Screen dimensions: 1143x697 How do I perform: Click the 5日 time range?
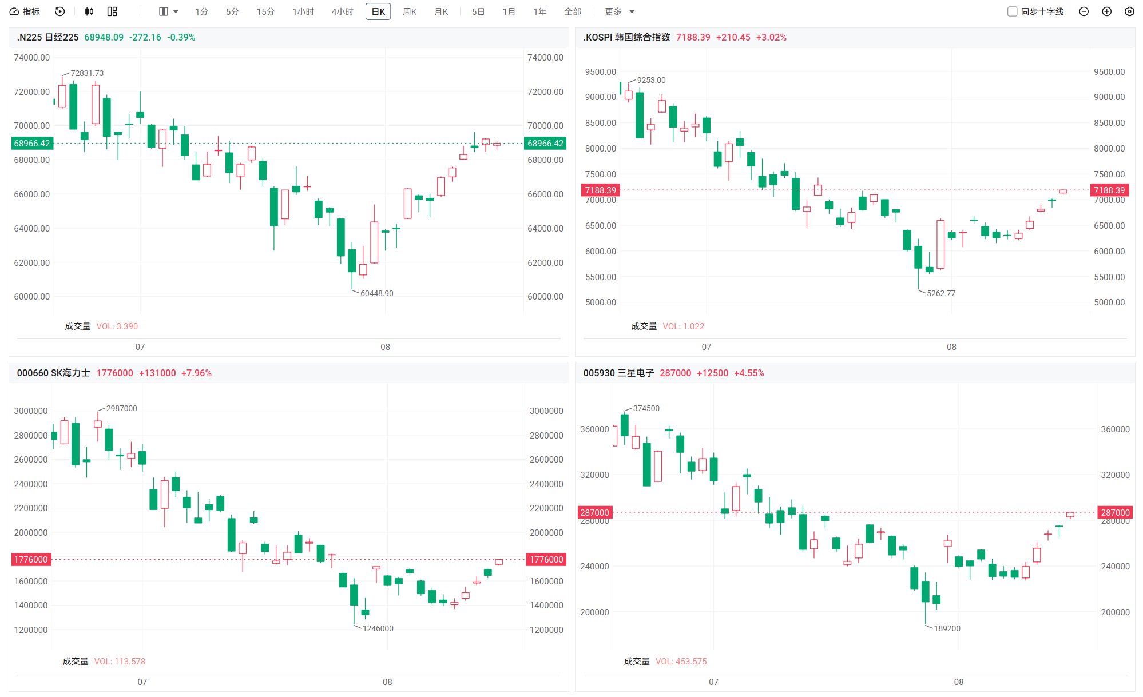coord(478,11)
